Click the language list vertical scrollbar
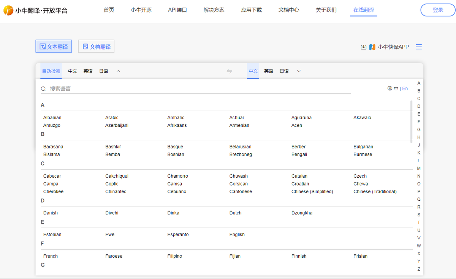 click(411, 121)
